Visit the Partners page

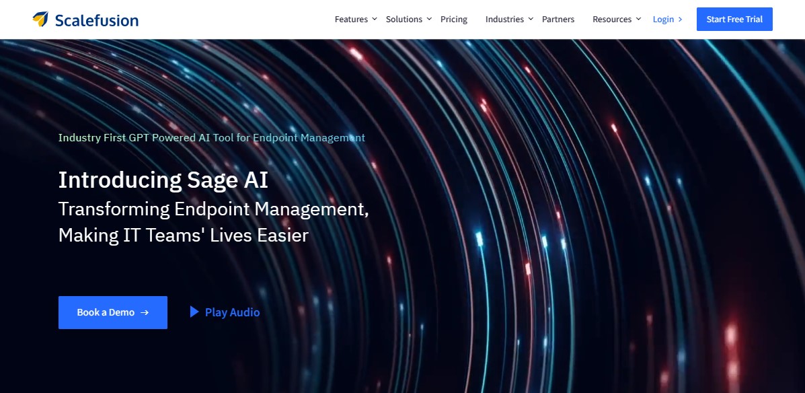click(x=558, y=19)
